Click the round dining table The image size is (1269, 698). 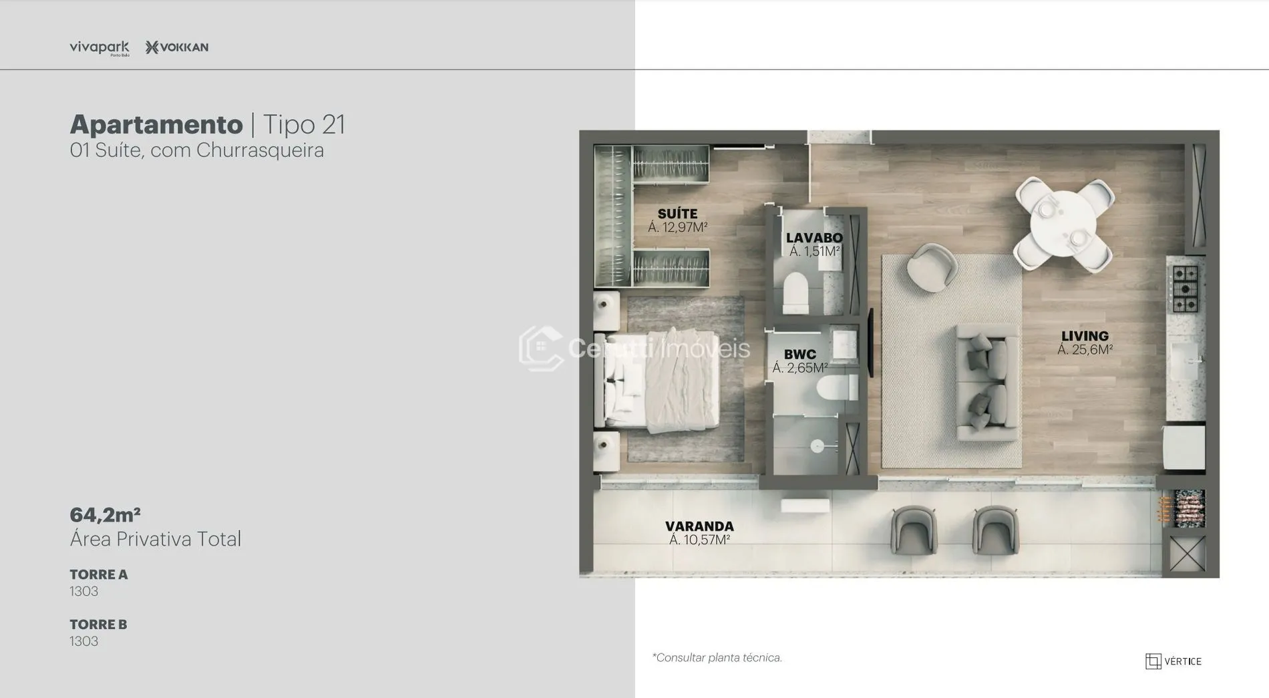pos(1063,224)
